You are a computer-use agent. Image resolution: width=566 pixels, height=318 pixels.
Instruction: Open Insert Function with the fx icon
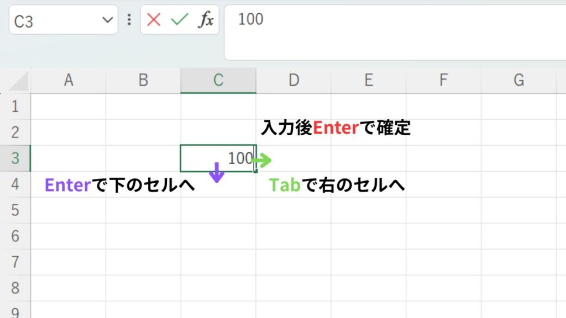[x=206, y=19]
